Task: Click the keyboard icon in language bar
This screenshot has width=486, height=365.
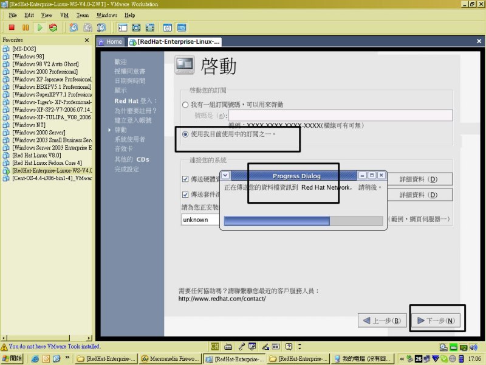Action: pyautogui.click(x=228, y=346)
